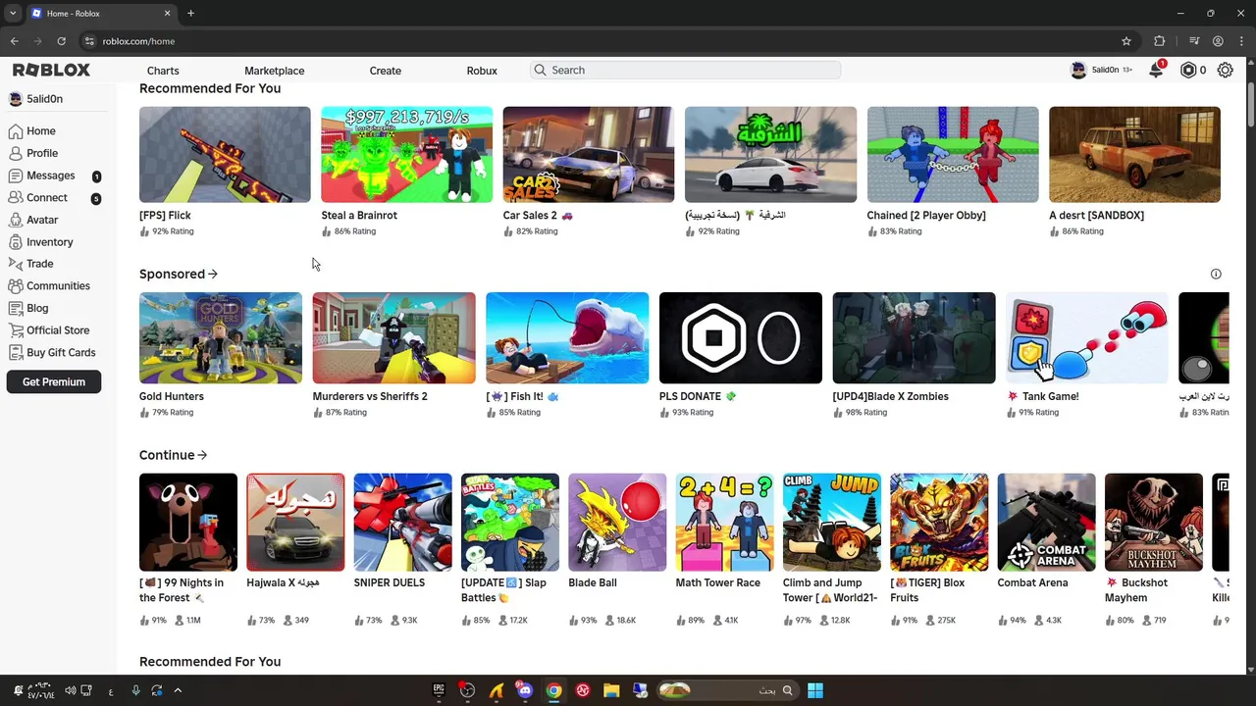This screenshot has width=1256, height=706.
Task: Open the Chrome profile avatar icon
Action: [1218, 41]
